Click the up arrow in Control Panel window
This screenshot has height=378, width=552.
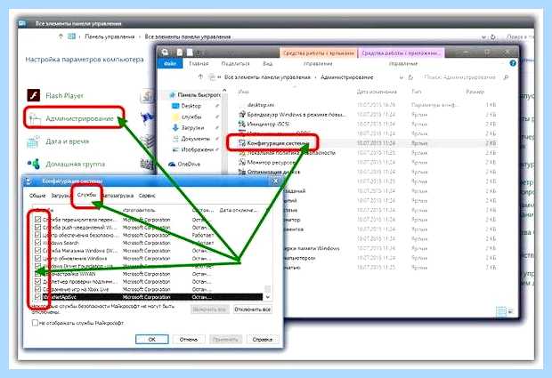tap(61, 36)
